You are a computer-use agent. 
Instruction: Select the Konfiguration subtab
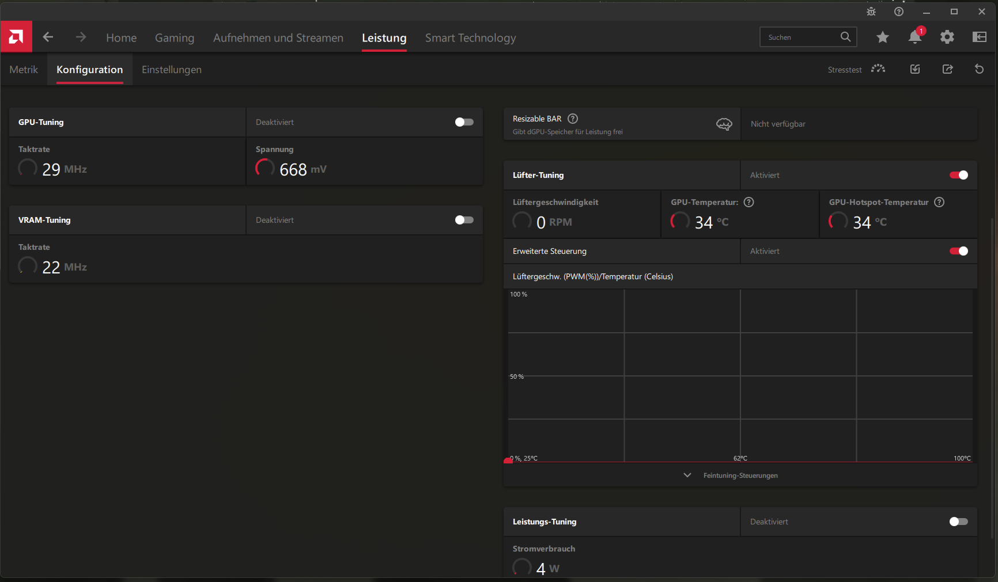point(90,70)
